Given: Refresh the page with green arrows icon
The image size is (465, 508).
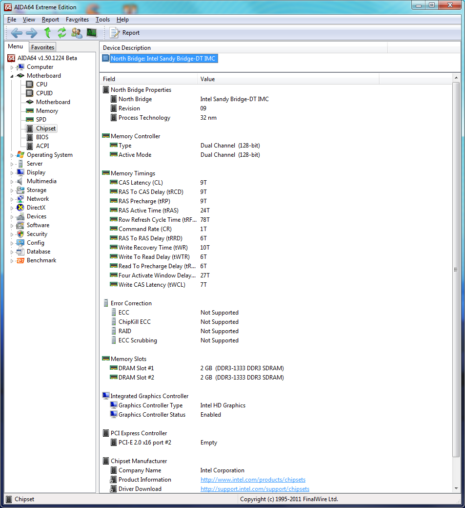Looking at the screenshot, I should pyautogui.click(x=62, y=33).
